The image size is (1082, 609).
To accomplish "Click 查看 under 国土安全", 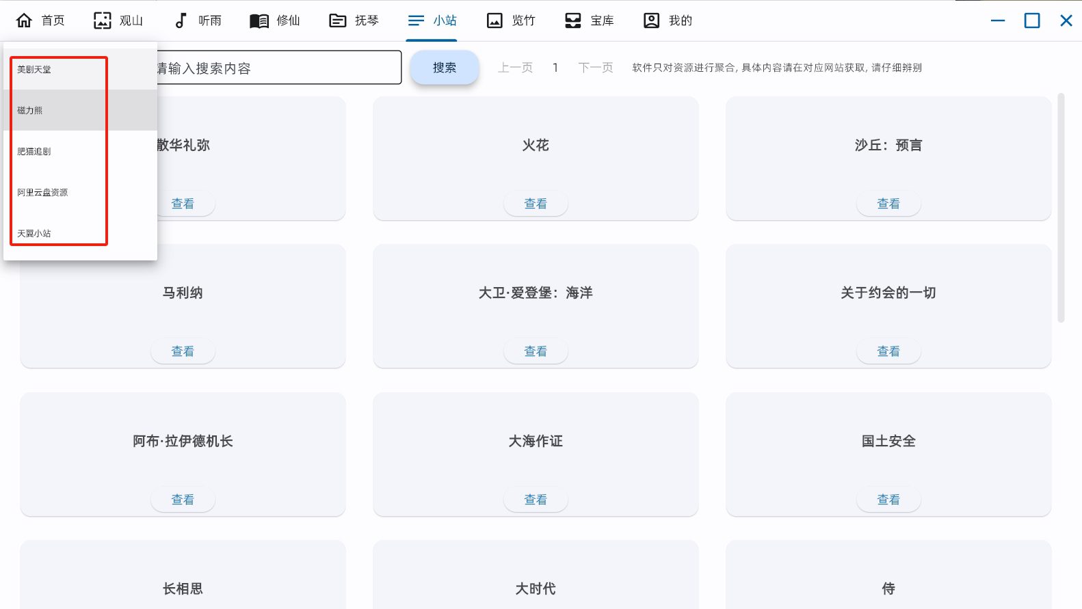I will (x=888, y=500).
